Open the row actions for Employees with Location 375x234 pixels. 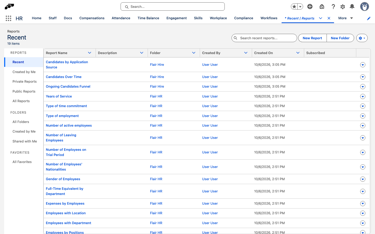tap(363, 213)
